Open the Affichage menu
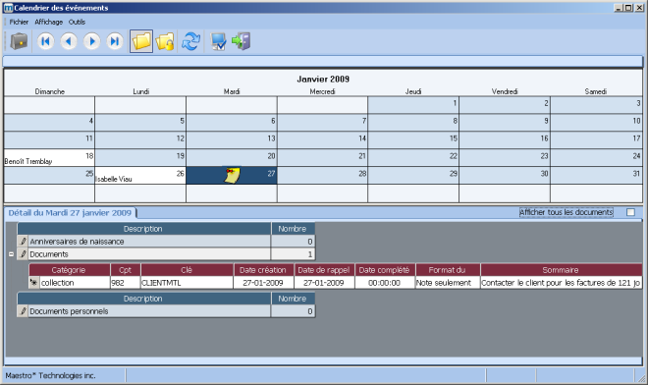This screenshot has height=385, width=648. point(49,22)
